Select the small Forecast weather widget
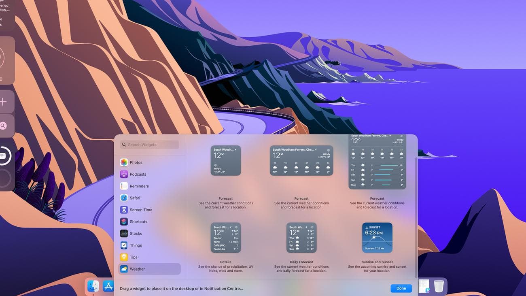Screen dimensions: 526x296 pyautogui.click(x=225, y=160)
